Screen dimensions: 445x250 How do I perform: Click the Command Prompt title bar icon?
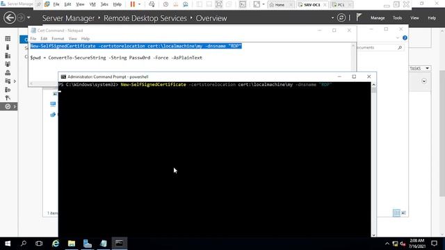point(63,77)
